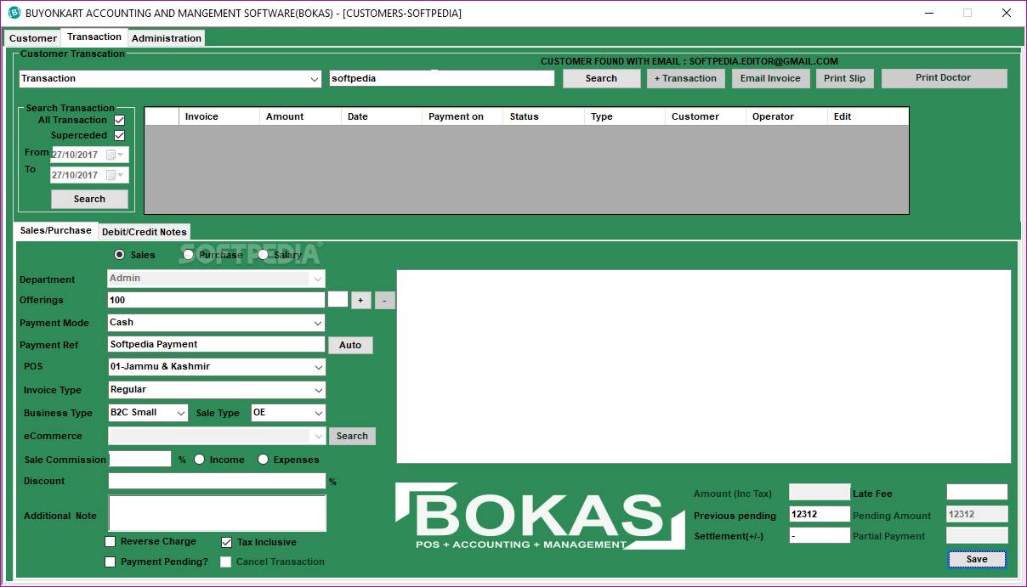This screenshot has height=587, width=1027.
Task: Click the Type column header
Action: click(x=625, y=116)
